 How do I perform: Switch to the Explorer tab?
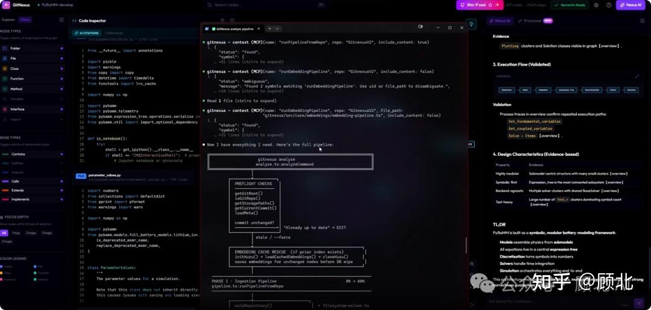[x=8, y=19]
